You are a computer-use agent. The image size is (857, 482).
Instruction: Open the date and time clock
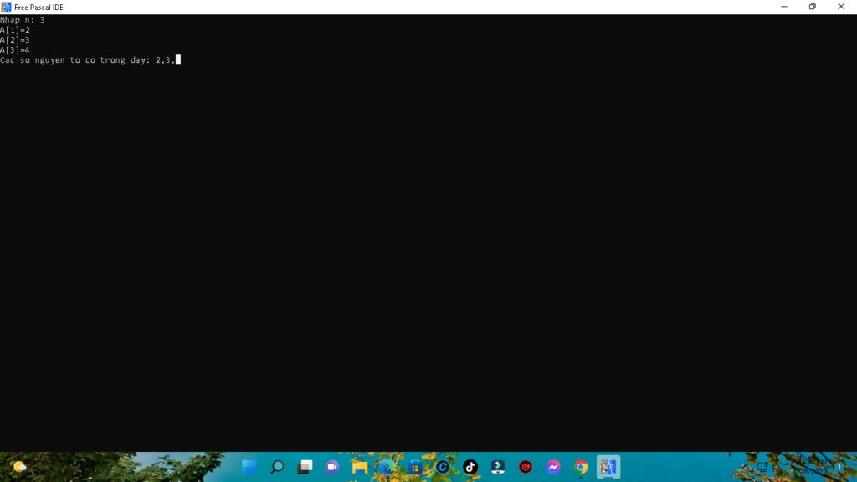(x=811, y=467)
